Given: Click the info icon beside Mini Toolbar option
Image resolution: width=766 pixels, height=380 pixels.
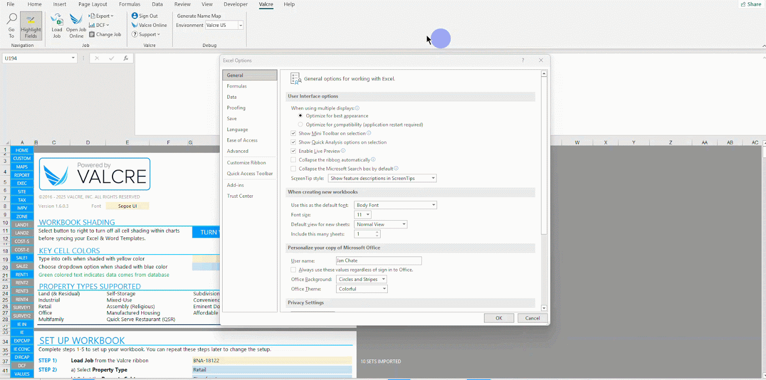Looking at the screenshot, I should pyautogui.click(x=369, y=133).
